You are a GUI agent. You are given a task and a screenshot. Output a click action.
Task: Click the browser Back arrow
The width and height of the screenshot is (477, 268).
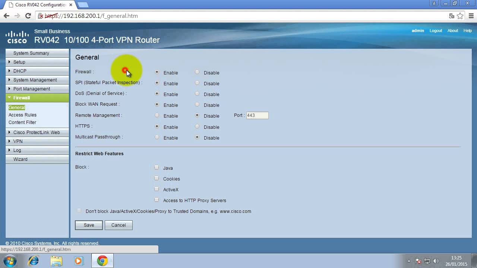click(6, 16)
